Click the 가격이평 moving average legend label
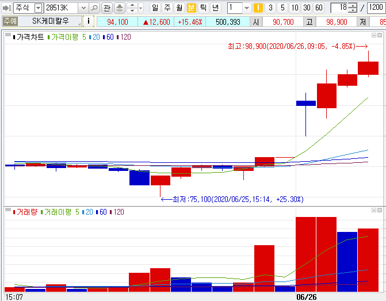This screenshot has width=386, height=301. pos(64,37)
